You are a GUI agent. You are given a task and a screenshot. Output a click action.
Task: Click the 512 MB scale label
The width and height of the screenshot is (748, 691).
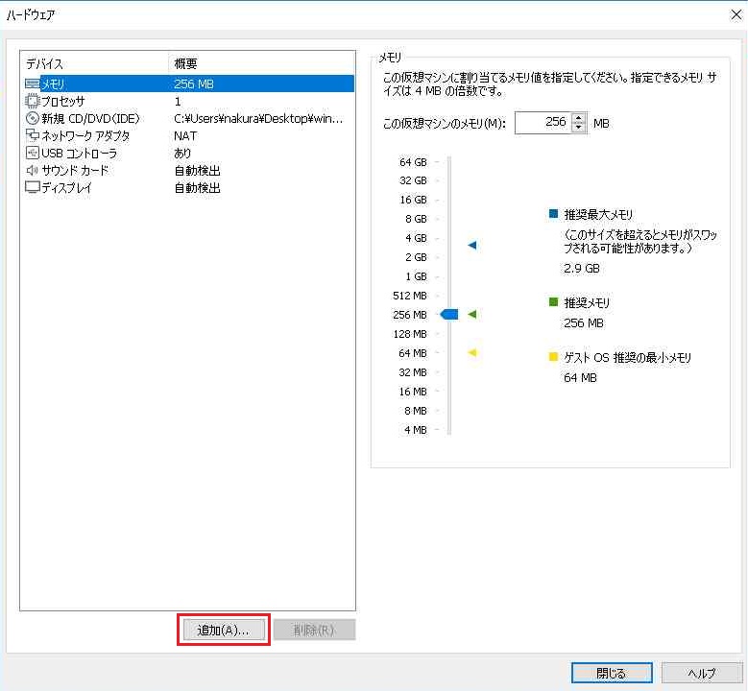[410, 296]
